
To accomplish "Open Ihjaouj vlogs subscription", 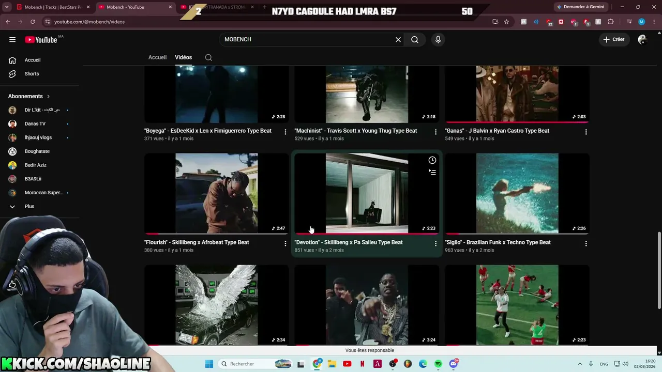I will pyautogui.click(x=39, y=137).
